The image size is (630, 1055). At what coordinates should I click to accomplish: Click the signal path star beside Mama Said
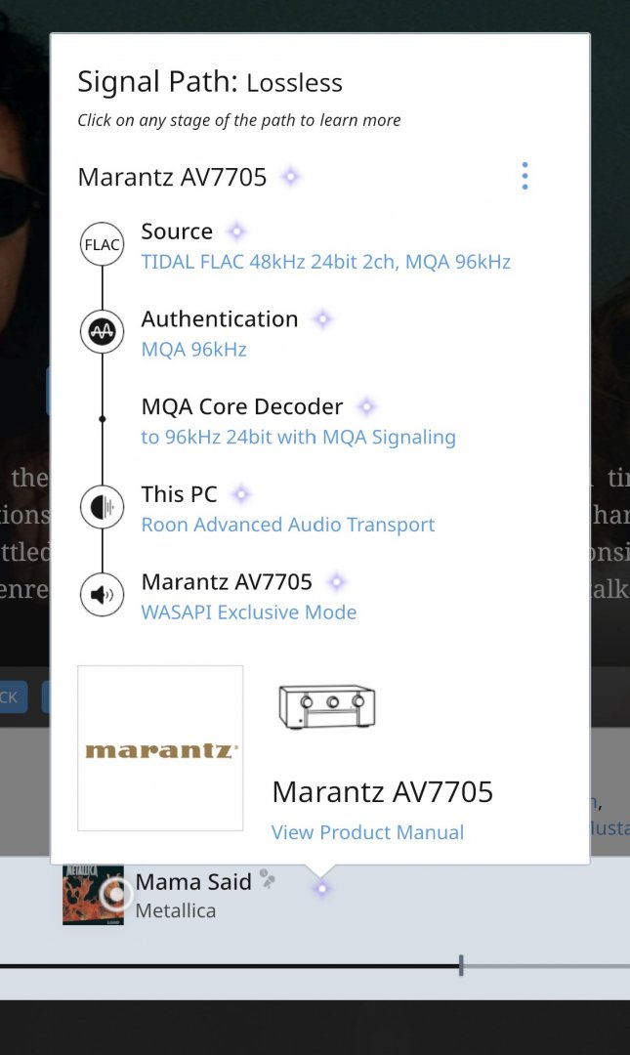point(321,888)
